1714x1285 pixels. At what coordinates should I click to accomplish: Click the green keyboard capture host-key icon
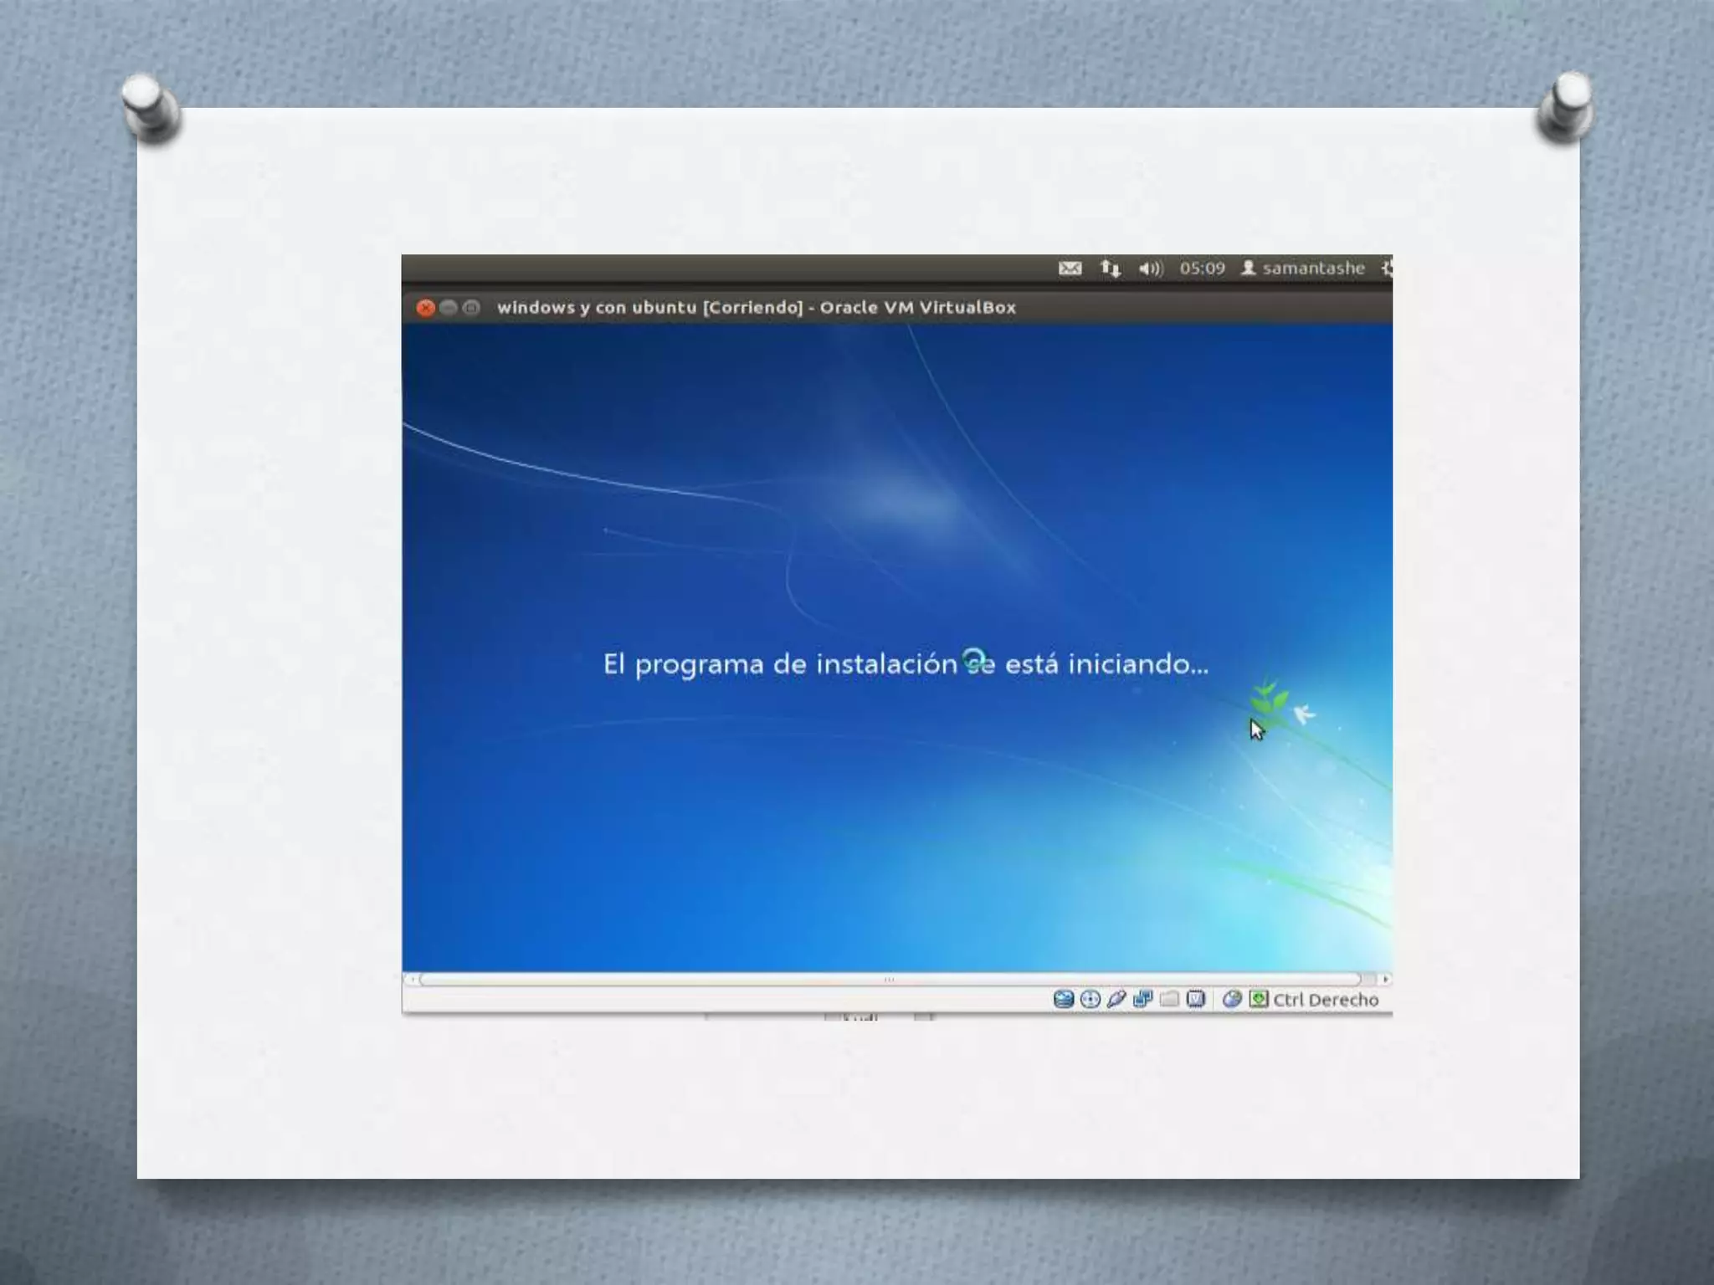[1258, 999]
